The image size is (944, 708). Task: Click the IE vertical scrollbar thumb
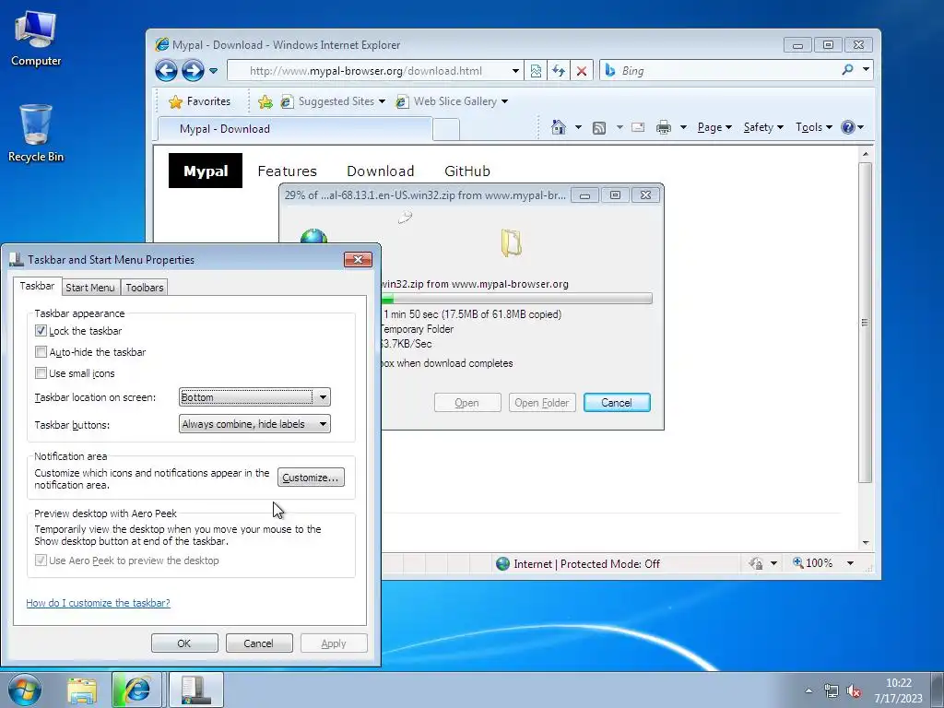(865, 322)
